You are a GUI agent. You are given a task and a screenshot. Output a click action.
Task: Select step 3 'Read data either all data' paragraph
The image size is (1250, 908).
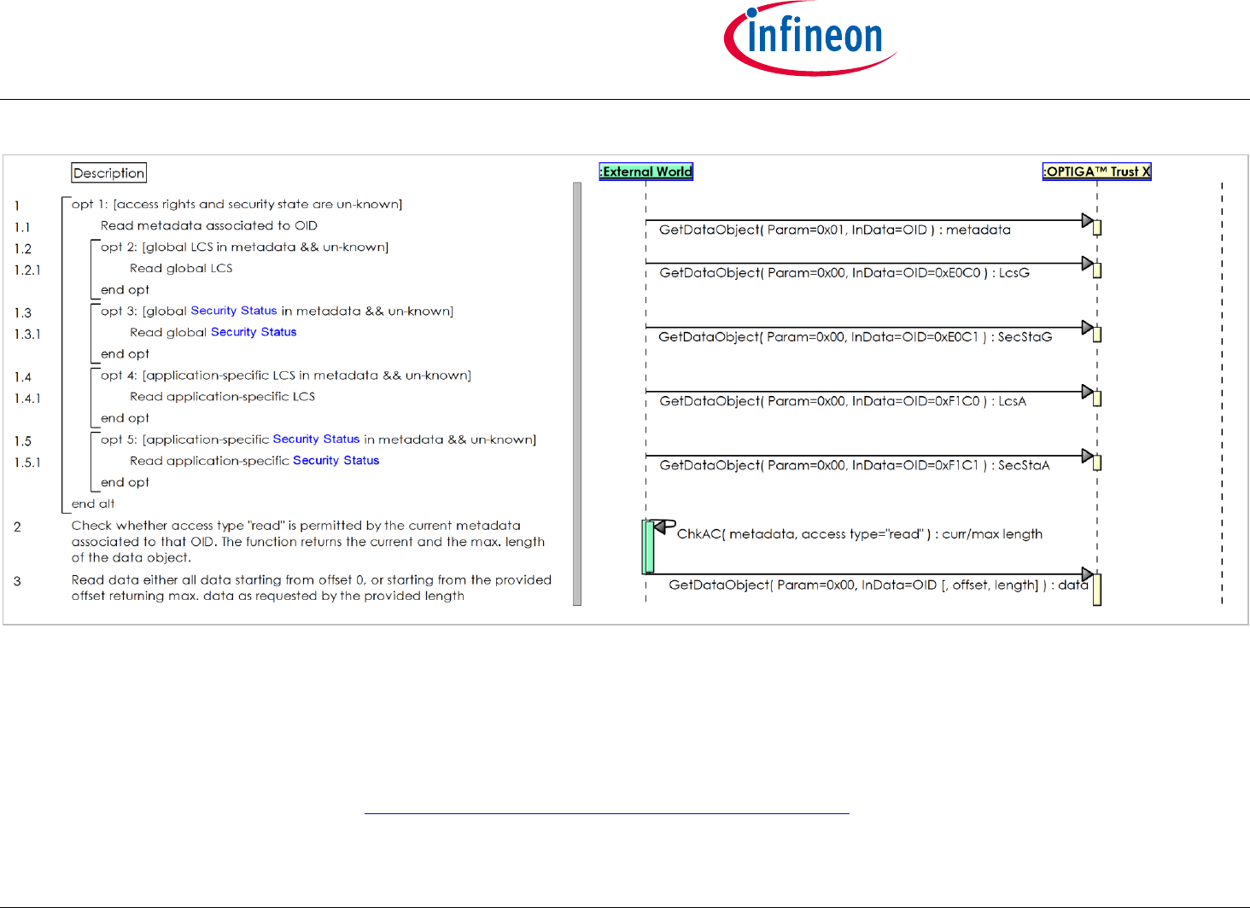(x=312, y=587)
